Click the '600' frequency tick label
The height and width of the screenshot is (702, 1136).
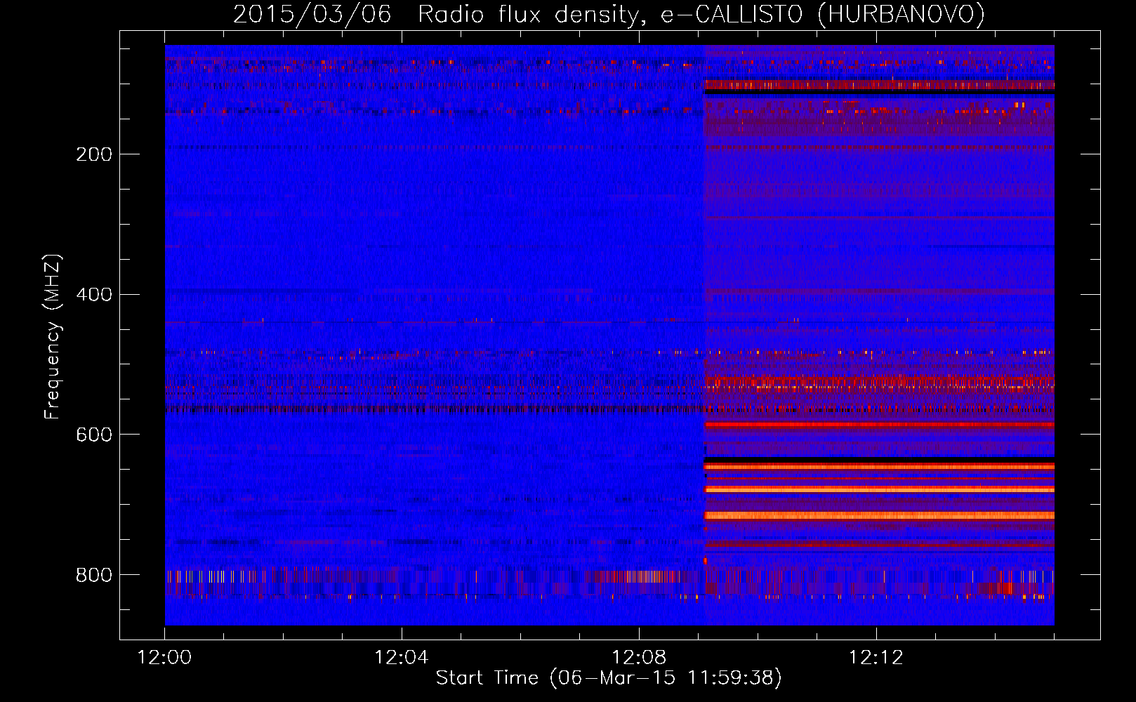[x=94, y=435]
